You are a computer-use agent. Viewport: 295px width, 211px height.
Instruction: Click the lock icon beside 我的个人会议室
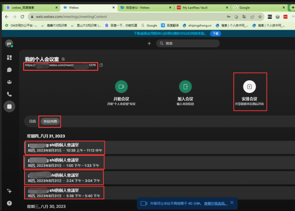click(63, 59)
